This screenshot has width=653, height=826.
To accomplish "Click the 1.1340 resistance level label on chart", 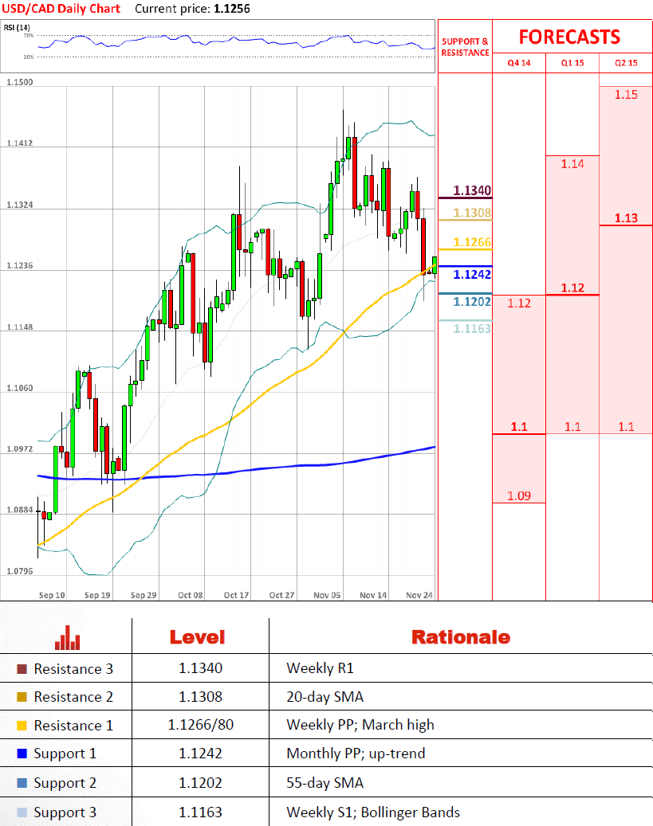I will pos(472,190).
